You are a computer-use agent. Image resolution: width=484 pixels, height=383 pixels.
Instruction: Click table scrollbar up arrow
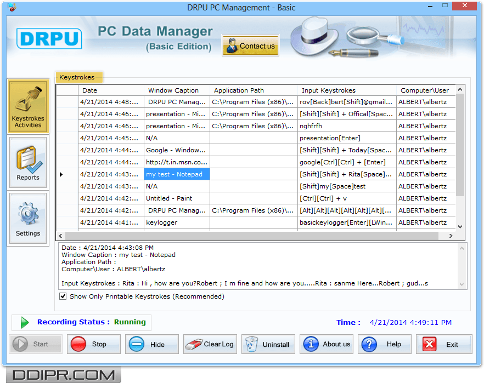tap(460, 90)
